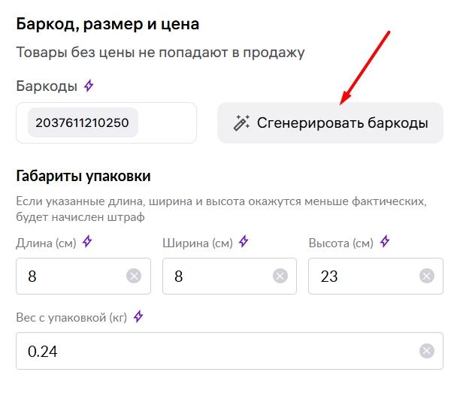
Task: Click the Габариты упаковки heading
Action: tap(83, 177)
